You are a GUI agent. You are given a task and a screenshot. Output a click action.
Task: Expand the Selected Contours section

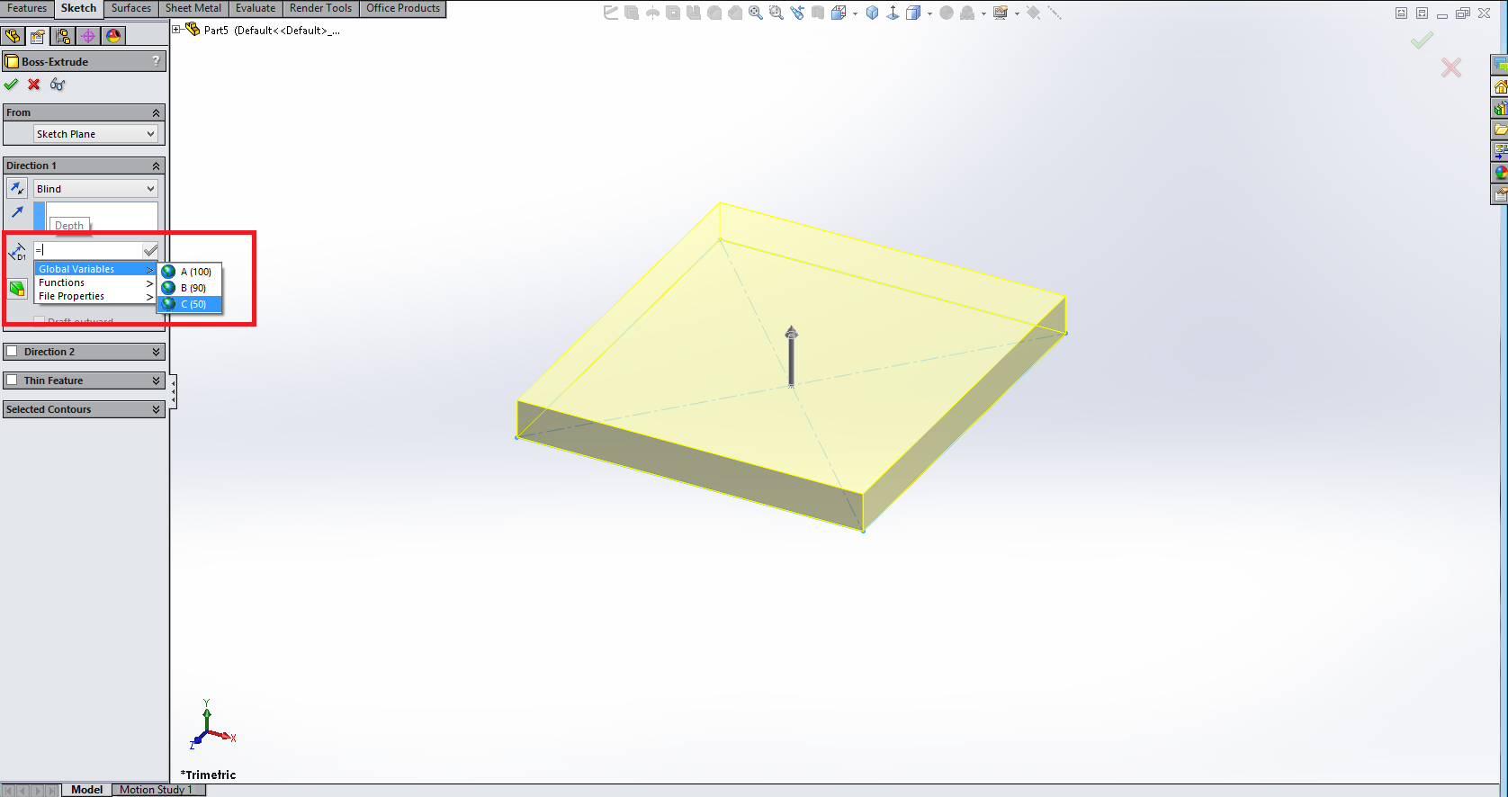click(157, 409)
